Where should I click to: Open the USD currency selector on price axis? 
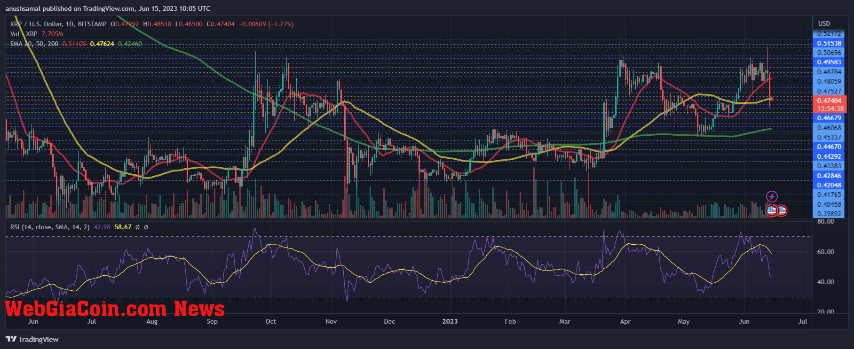824,23
